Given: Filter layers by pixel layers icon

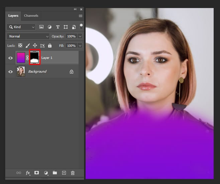Looking at the screenshot, I should click(x=41, y=27).
